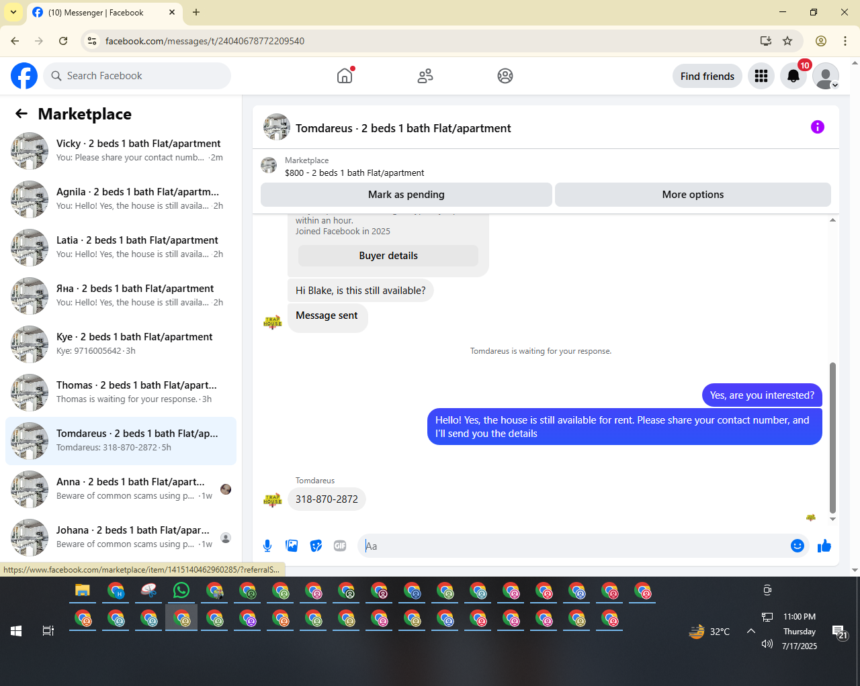Viewport: 860px width, 686px height.
Task: Click the install app icon in address bar
Action: (766, 41)
